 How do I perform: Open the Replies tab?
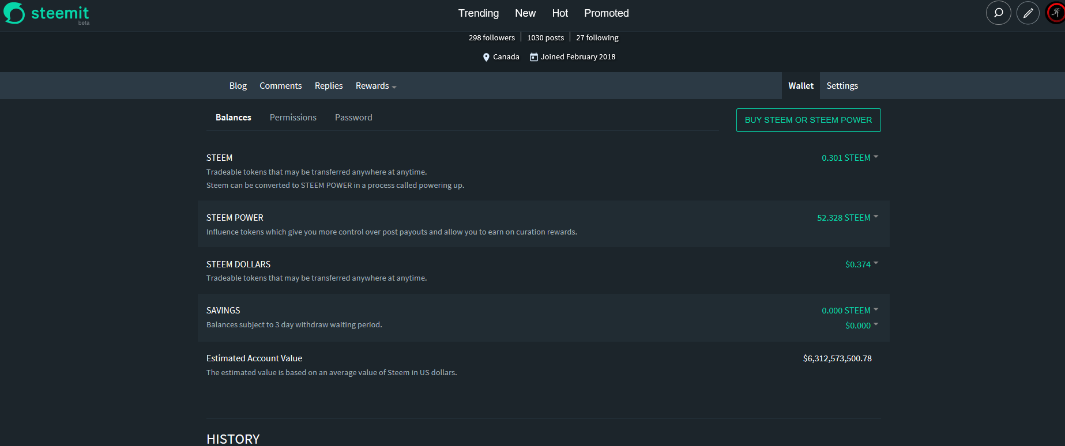[329, 86]
